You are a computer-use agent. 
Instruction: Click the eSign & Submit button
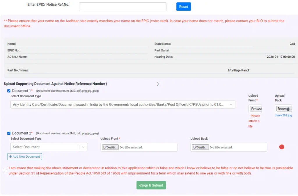tap(151, 185)
